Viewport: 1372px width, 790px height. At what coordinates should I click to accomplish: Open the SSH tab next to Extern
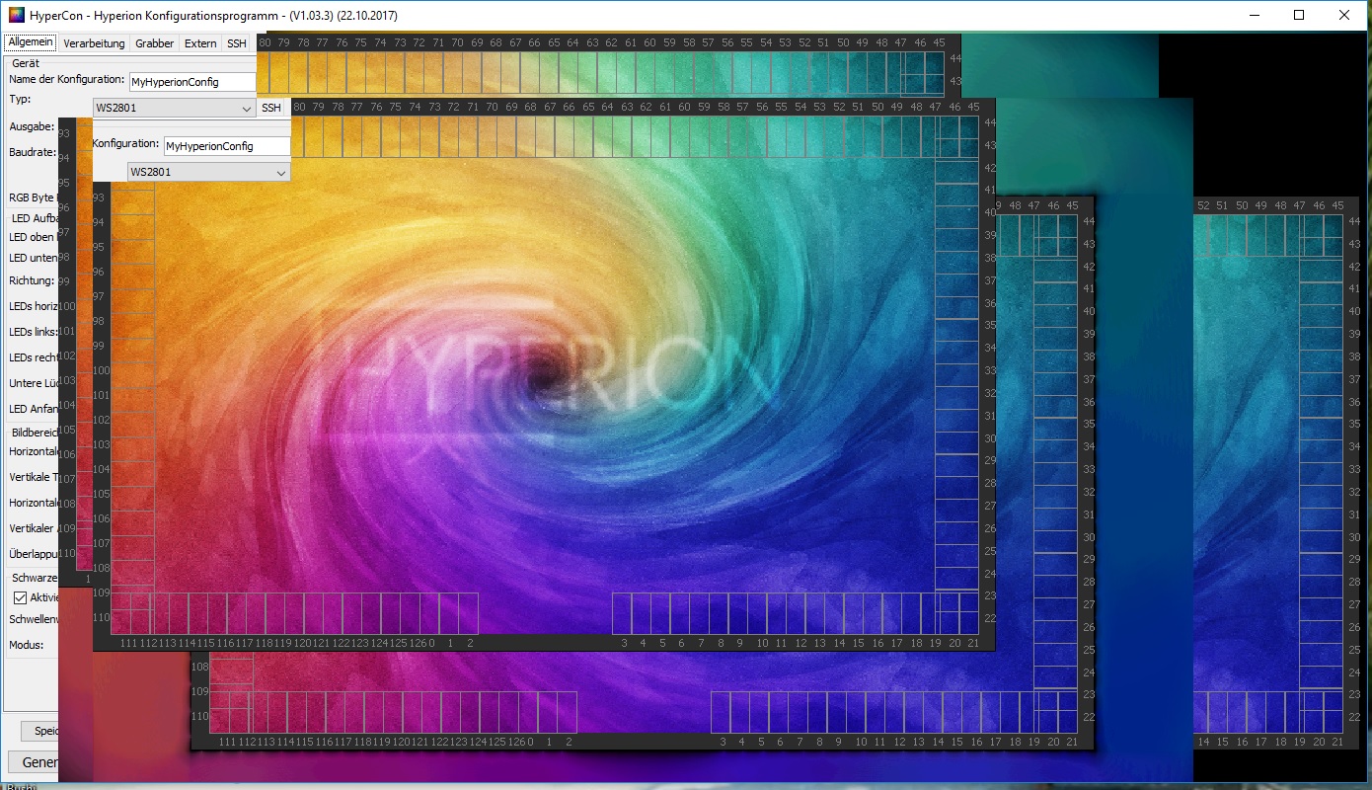[236, 43]
